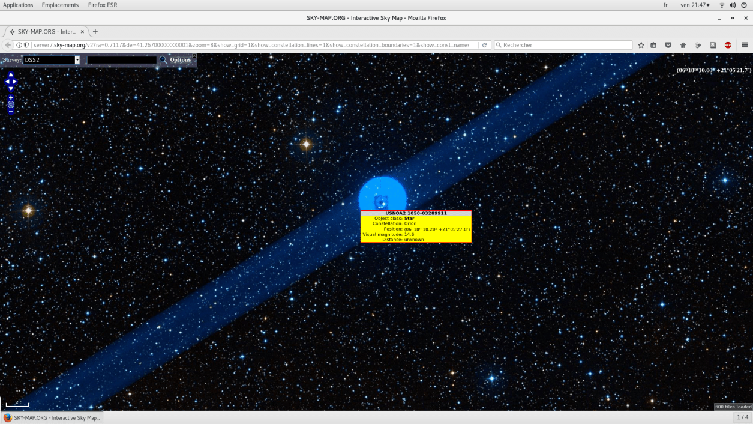Pan the sky map upward with arrow
The width and height of the screenshot is (753, 424).
coord(11,75)
